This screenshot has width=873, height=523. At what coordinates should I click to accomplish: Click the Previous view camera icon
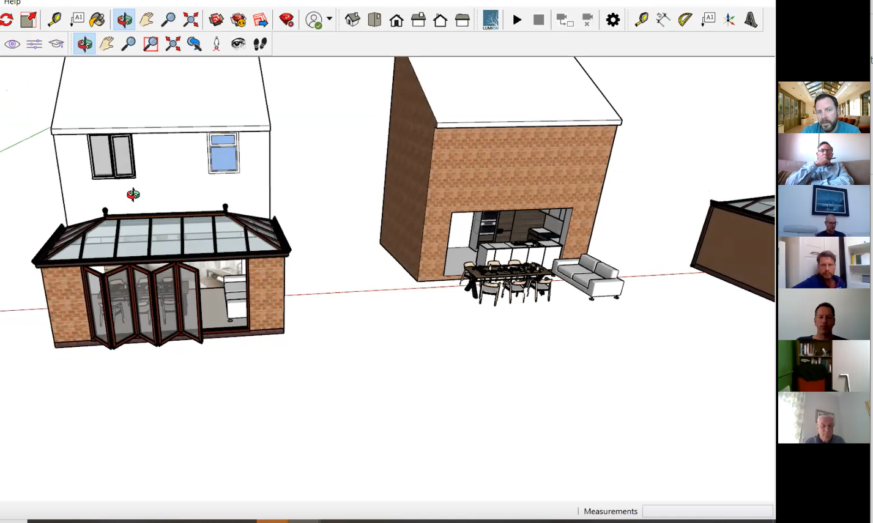pyautogui.click(x=195, y=44)
